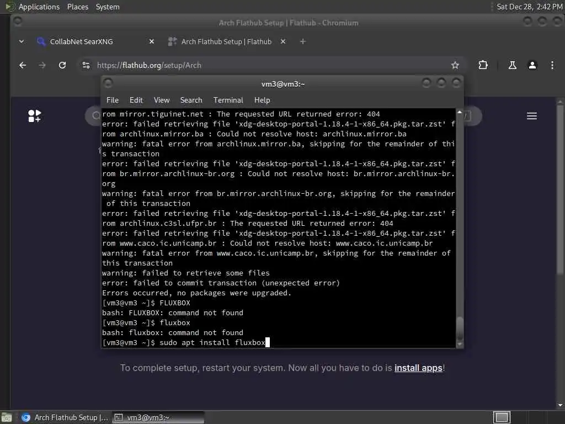Viewport: 565px width, 424px height.
Task: Close the Arch Flathub Setup tab
Action: 283,41
